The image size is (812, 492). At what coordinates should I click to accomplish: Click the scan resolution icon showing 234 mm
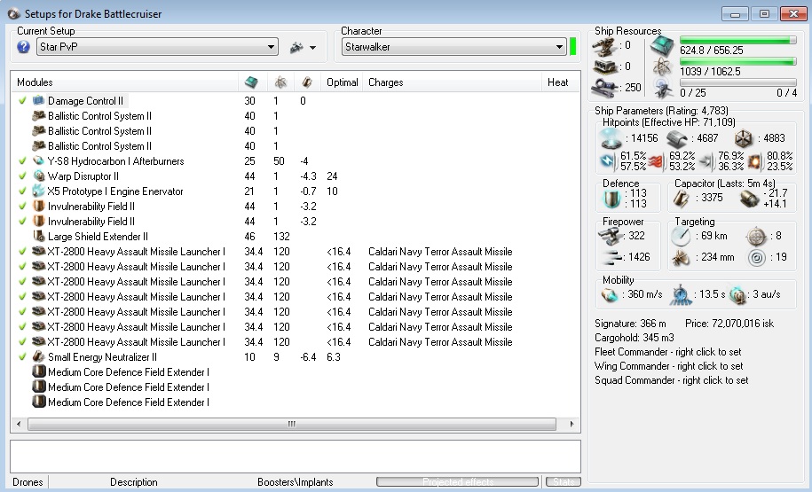681,257
